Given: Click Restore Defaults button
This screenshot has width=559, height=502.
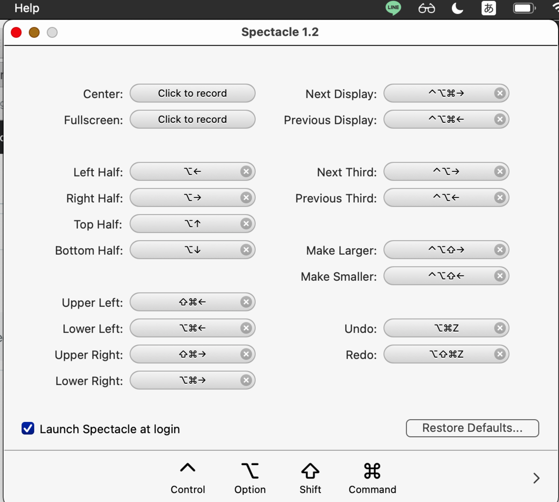Looking at the screenshot, I should coord(472,428).
